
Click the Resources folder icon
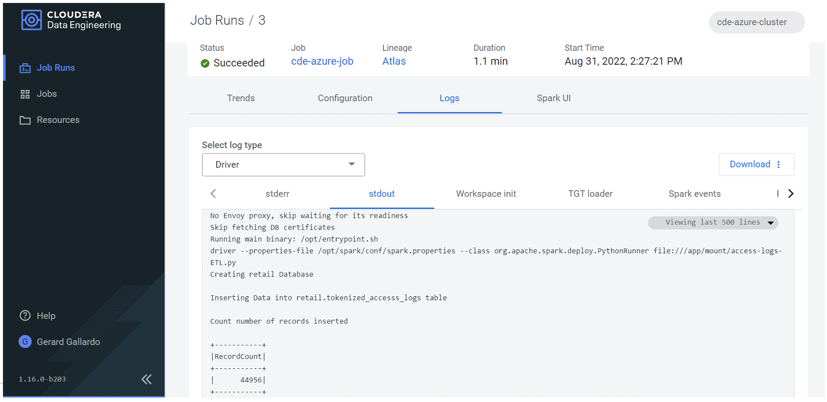click(25, 120)
